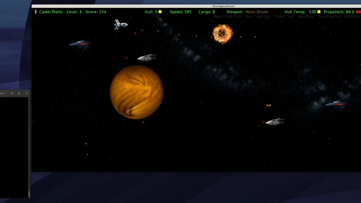Target the blue alien ship in the right nebula
The width and height of the screenshot is (361, 203).
pos(336,104)
